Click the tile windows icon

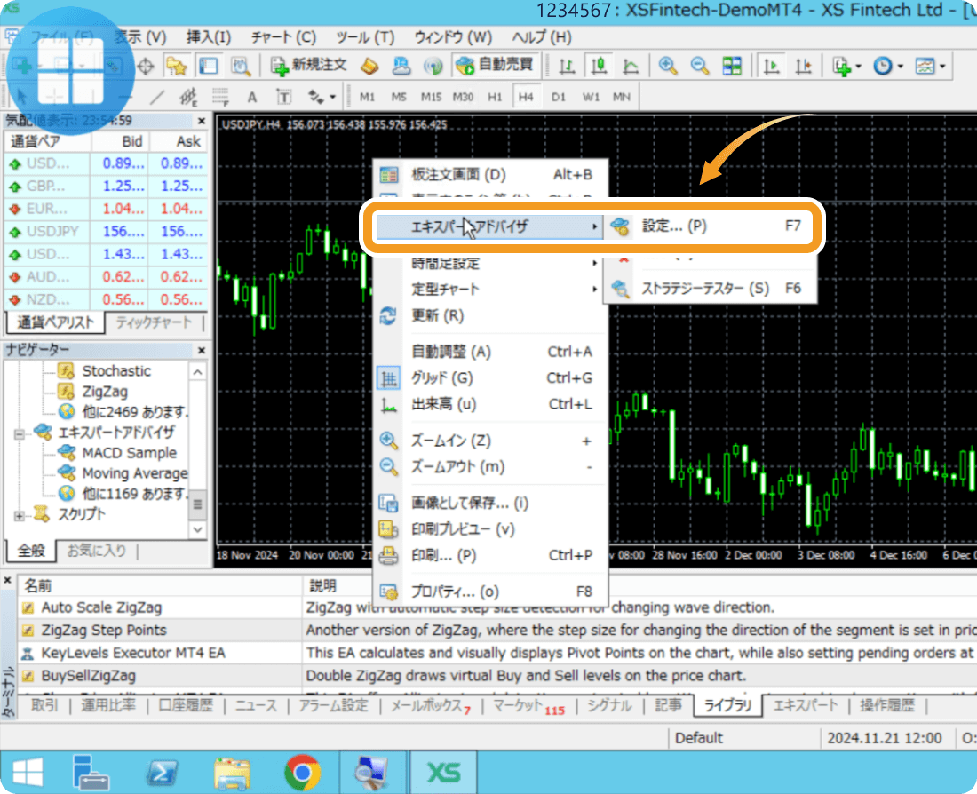pos(732,66)
